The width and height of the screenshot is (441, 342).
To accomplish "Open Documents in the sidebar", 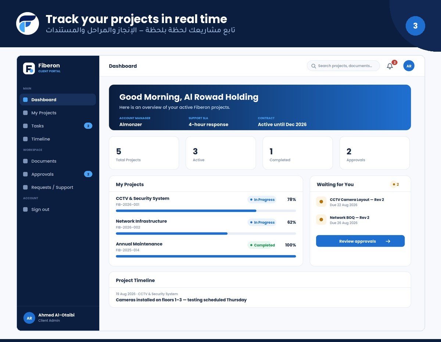I will [x=58, y=161].
